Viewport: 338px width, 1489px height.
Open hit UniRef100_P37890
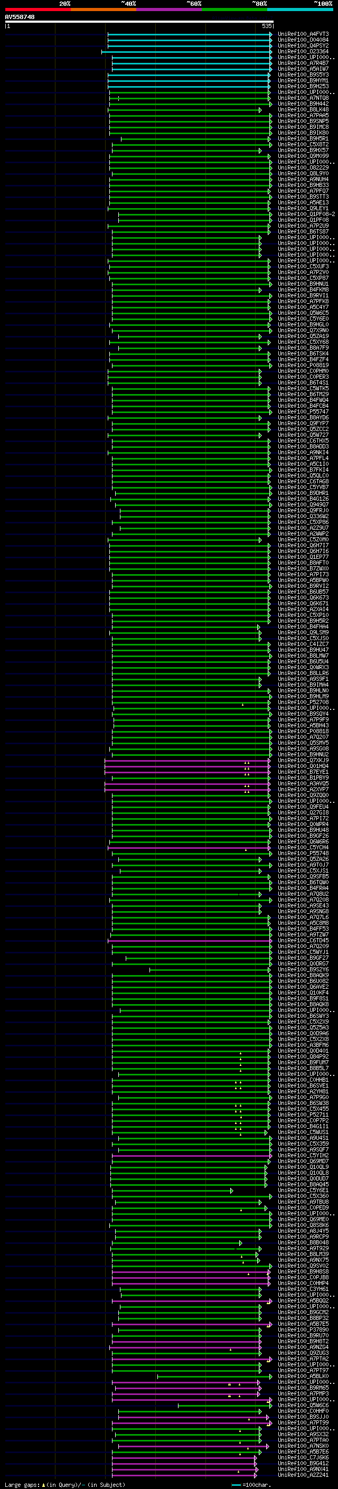coord(303,1329)
